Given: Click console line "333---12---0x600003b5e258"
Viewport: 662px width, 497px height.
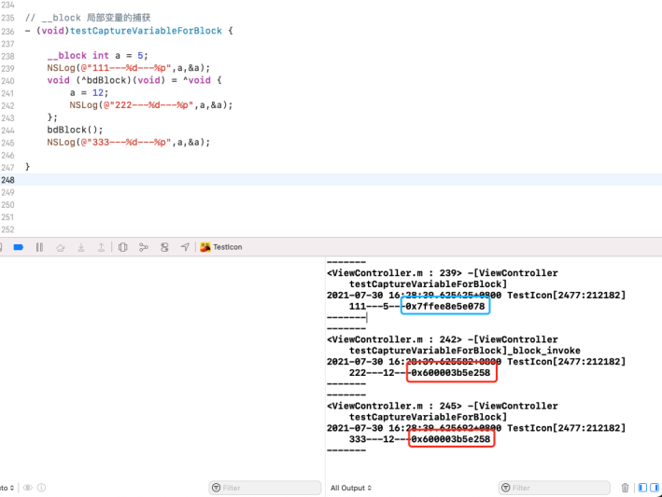Looking at the screenshot, I should point(419,439).
